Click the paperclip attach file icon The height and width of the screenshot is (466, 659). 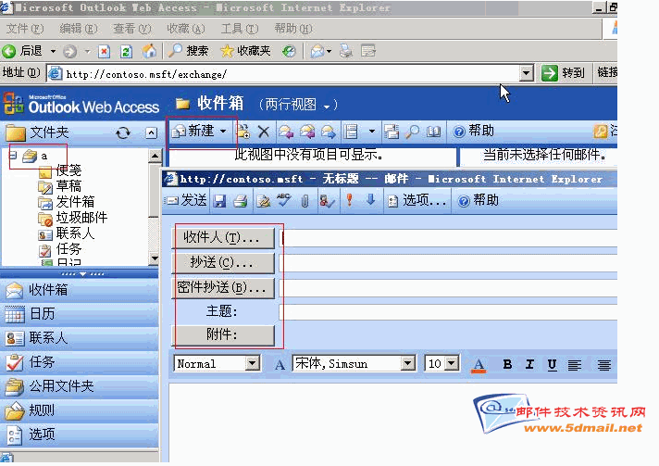click(305, 200)
